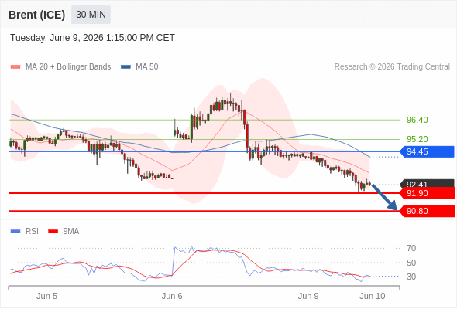This screenshot has width=457, height=309.
Task: Click the date line 'Tuesday, June 9, 2026 1:15:00 PM CET'
Action: click(92, 38)
